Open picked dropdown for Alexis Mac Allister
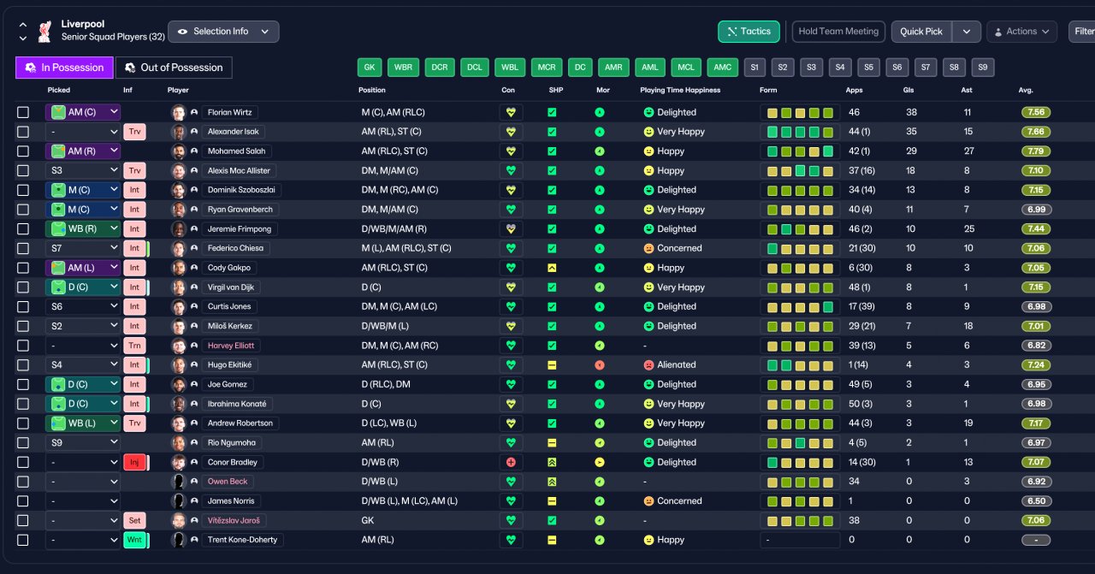Image resolution: width=1095 pixels, height=574 pixels. 83,171
